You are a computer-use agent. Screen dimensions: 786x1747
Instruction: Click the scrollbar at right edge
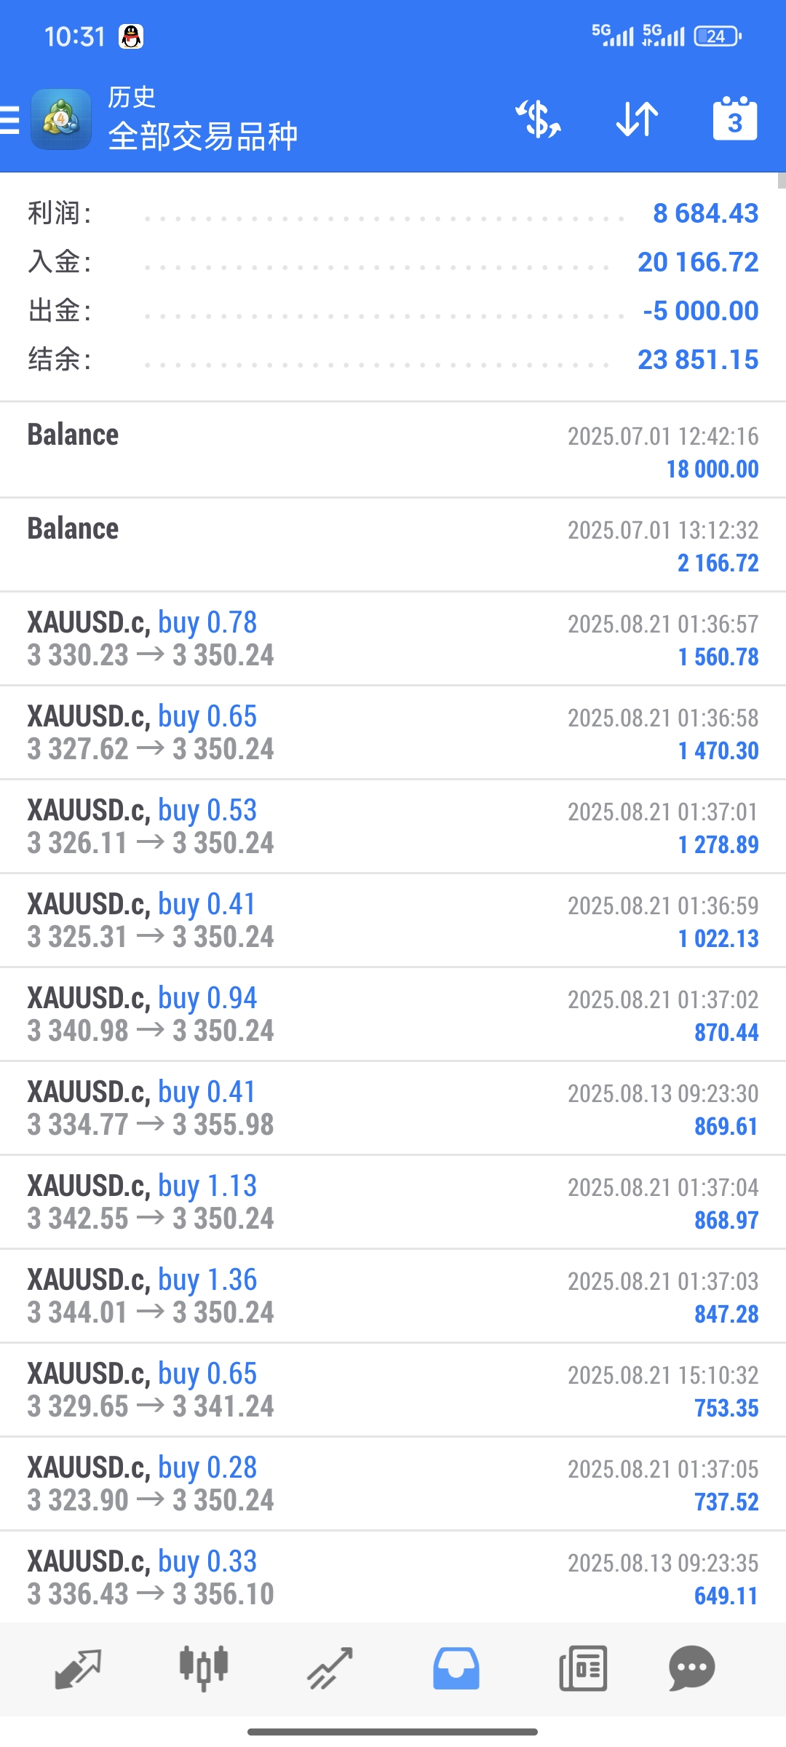tap(782, 181)
